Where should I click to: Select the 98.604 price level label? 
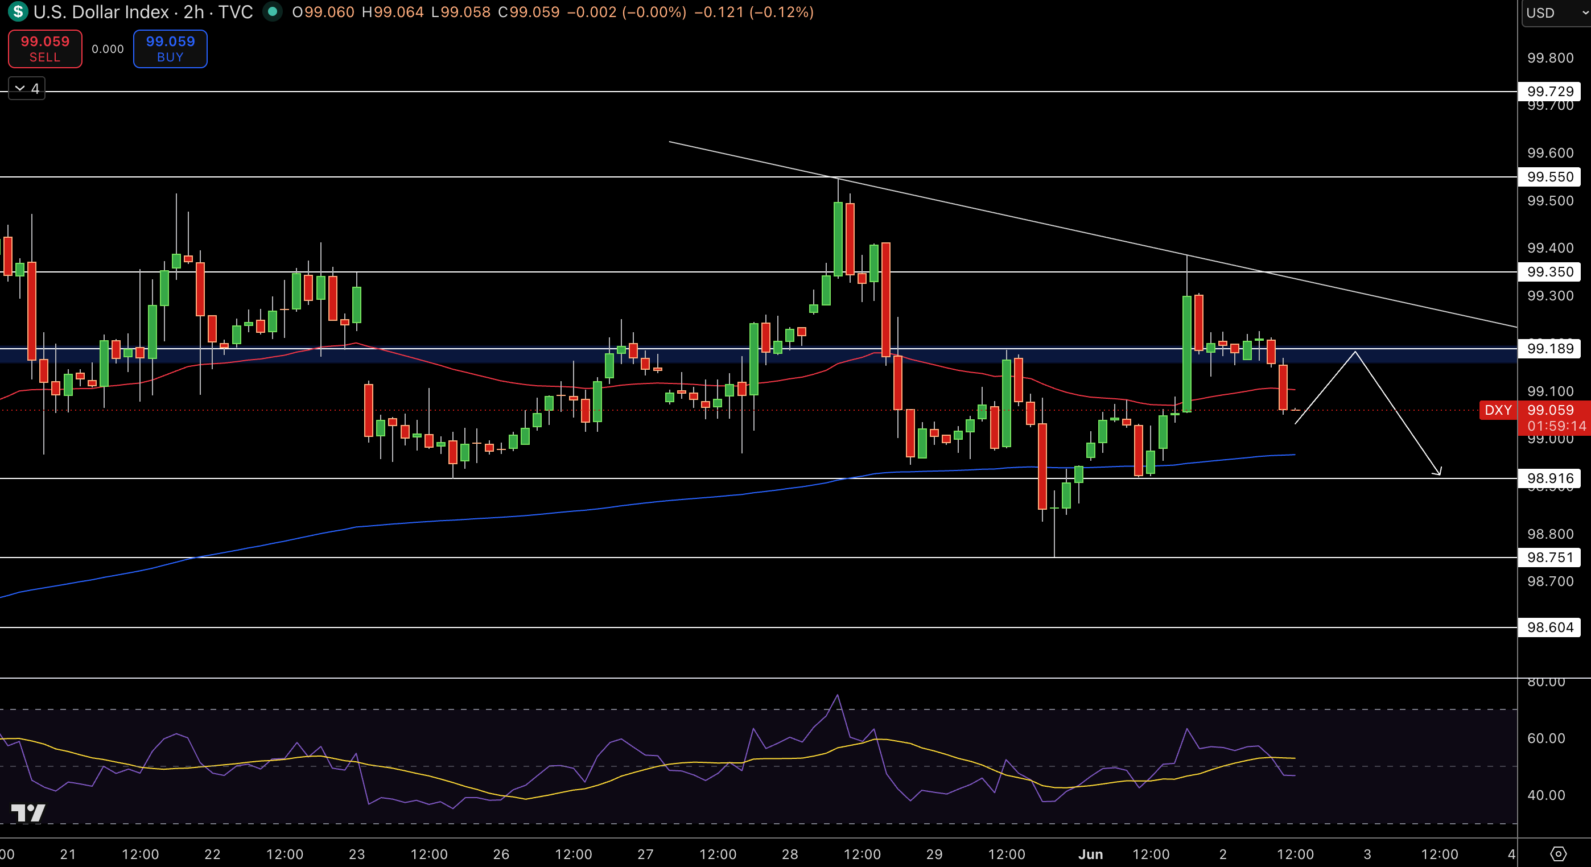1549,627
